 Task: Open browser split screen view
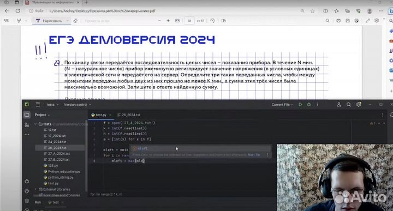325,11
